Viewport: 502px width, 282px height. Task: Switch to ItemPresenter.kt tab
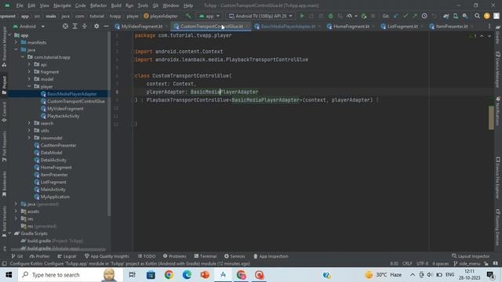[452, 27]
